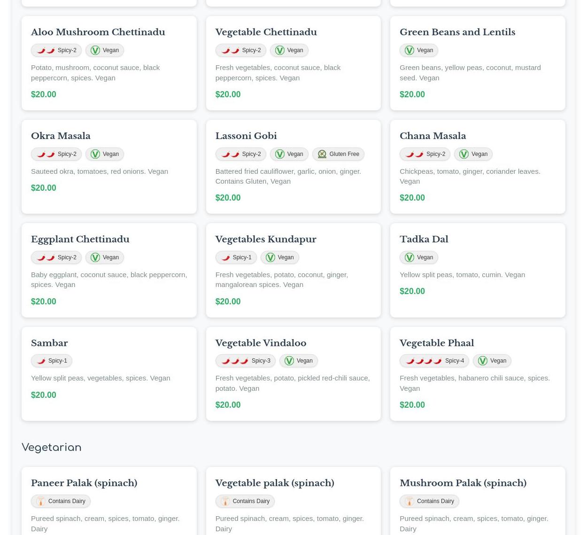Click three-chili icon on Vegetable Vindaloo

[x=234, y=361]
